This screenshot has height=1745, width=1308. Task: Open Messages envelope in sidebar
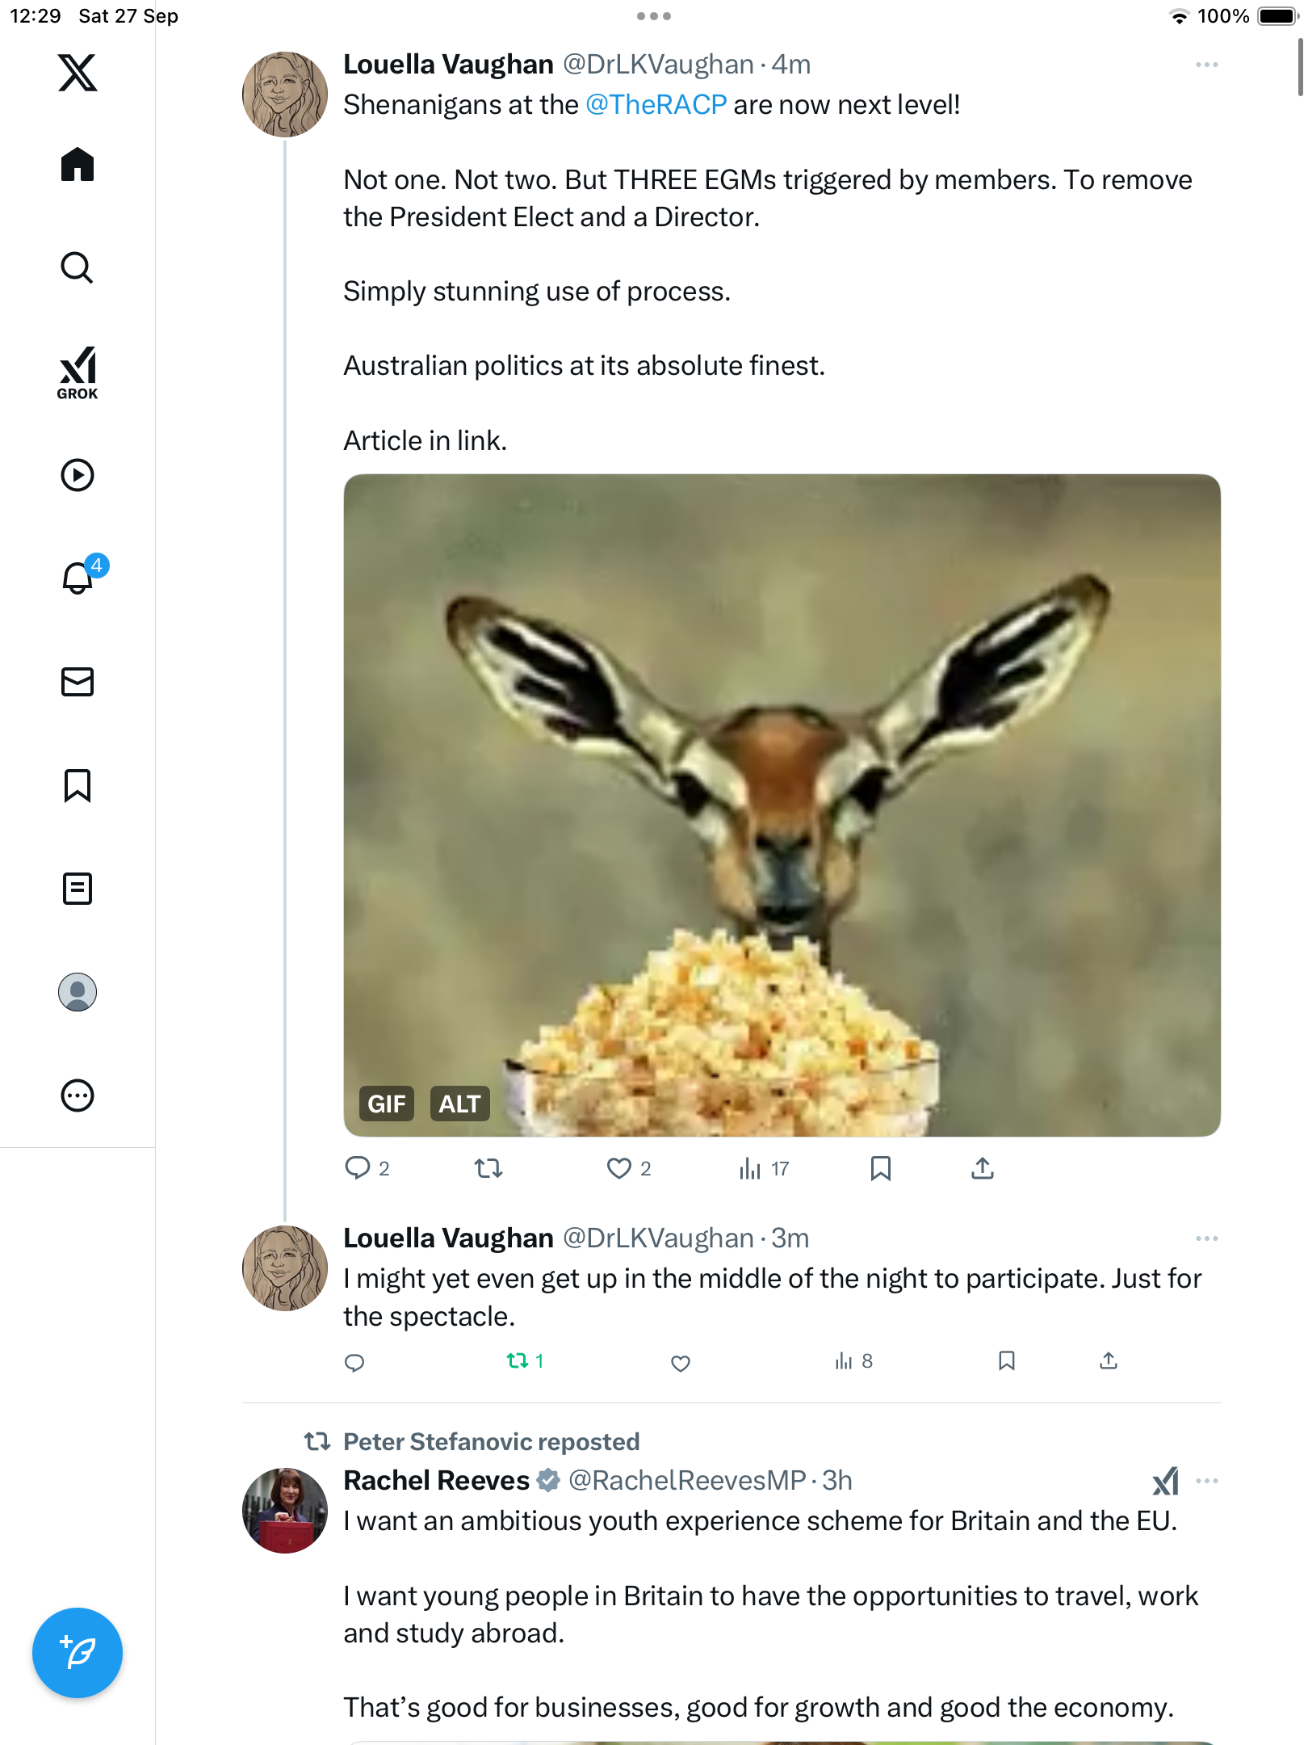(78, 682)
